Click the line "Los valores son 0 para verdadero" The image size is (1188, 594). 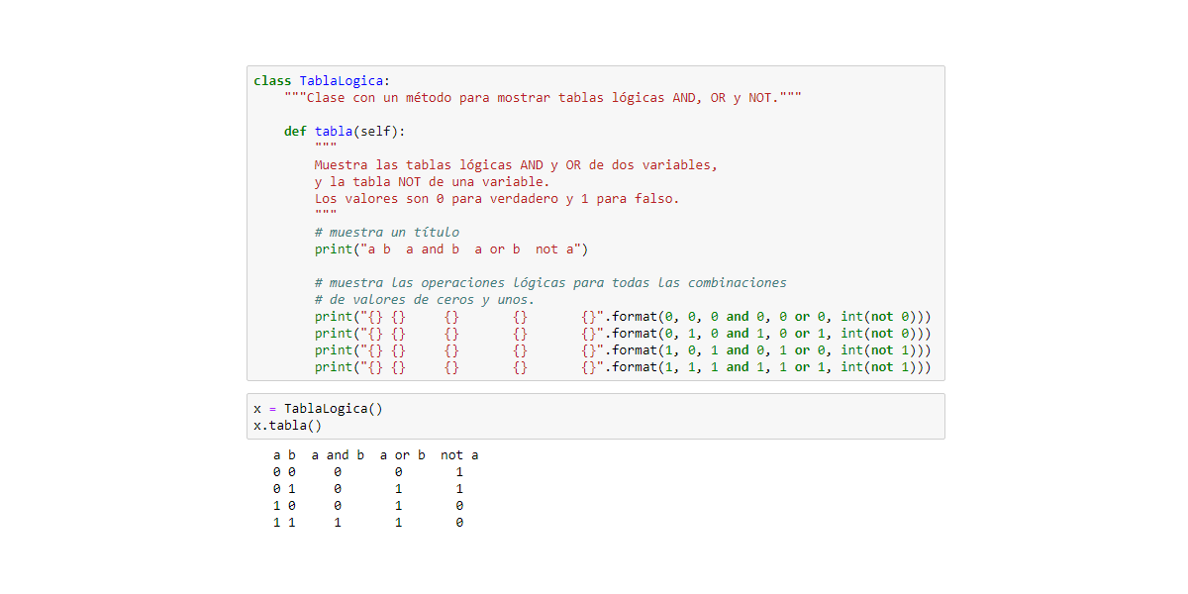tap(497, 198)
